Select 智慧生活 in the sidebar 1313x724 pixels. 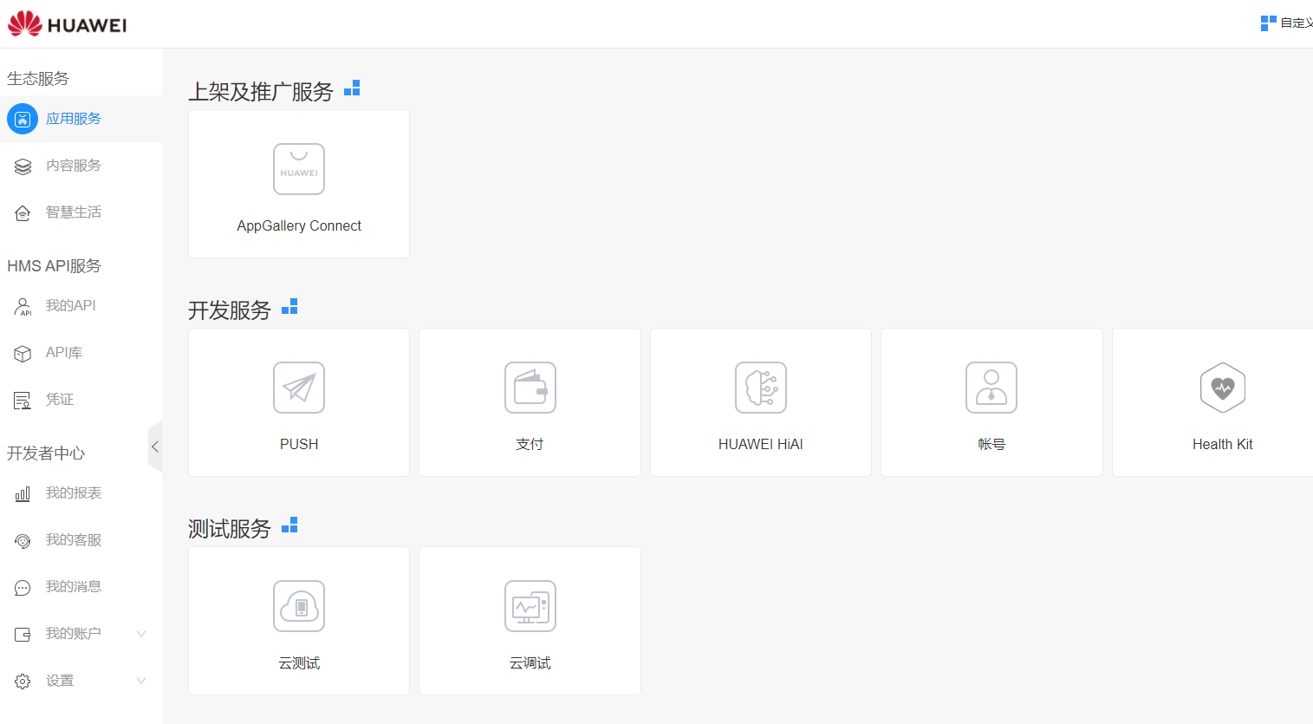(81, 212)
